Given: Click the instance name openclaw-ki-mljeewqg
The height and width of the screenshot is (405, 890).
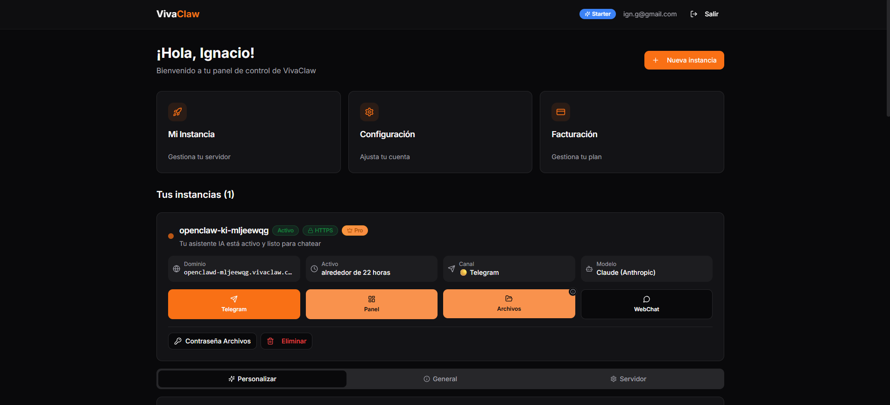Looking at the screenshot, I should tap(224, 230).
